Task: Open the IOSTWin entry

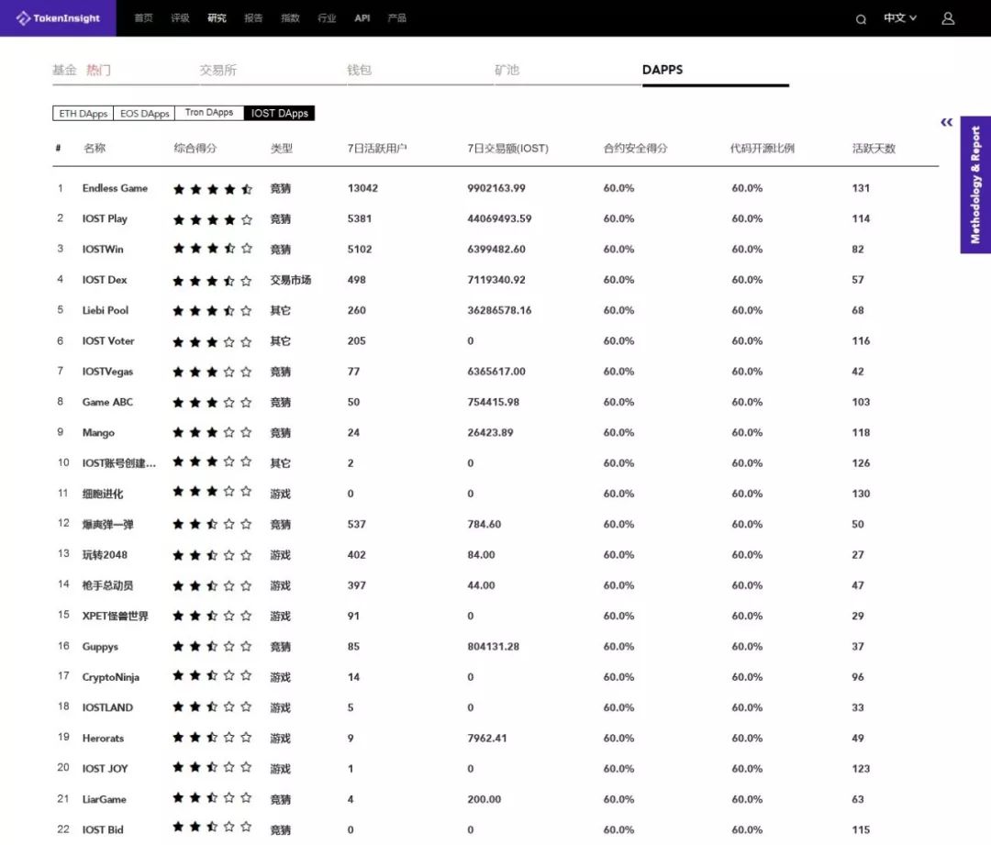Action: pos(103,249)
